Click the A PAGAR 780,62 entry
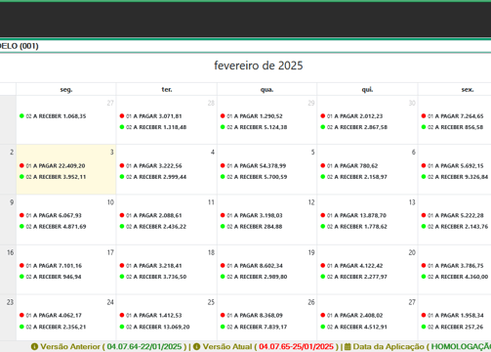Viewport: 491px width, 352px height. pos(349,165)
